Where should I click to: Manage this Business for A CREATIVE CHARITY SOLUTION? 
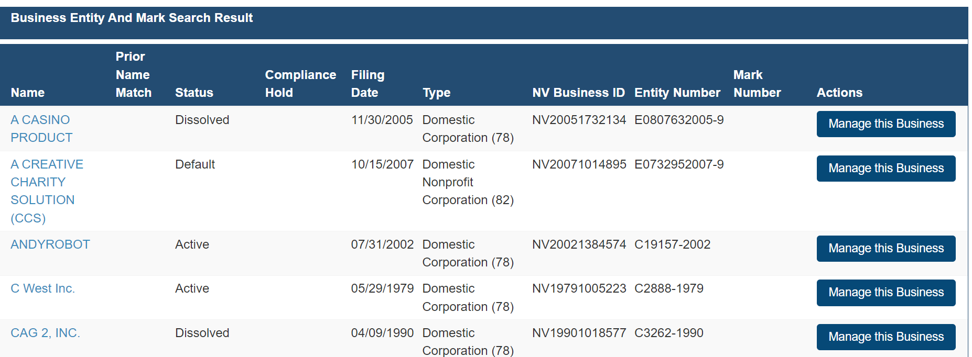pyautogui.click(x=885, y=169)
